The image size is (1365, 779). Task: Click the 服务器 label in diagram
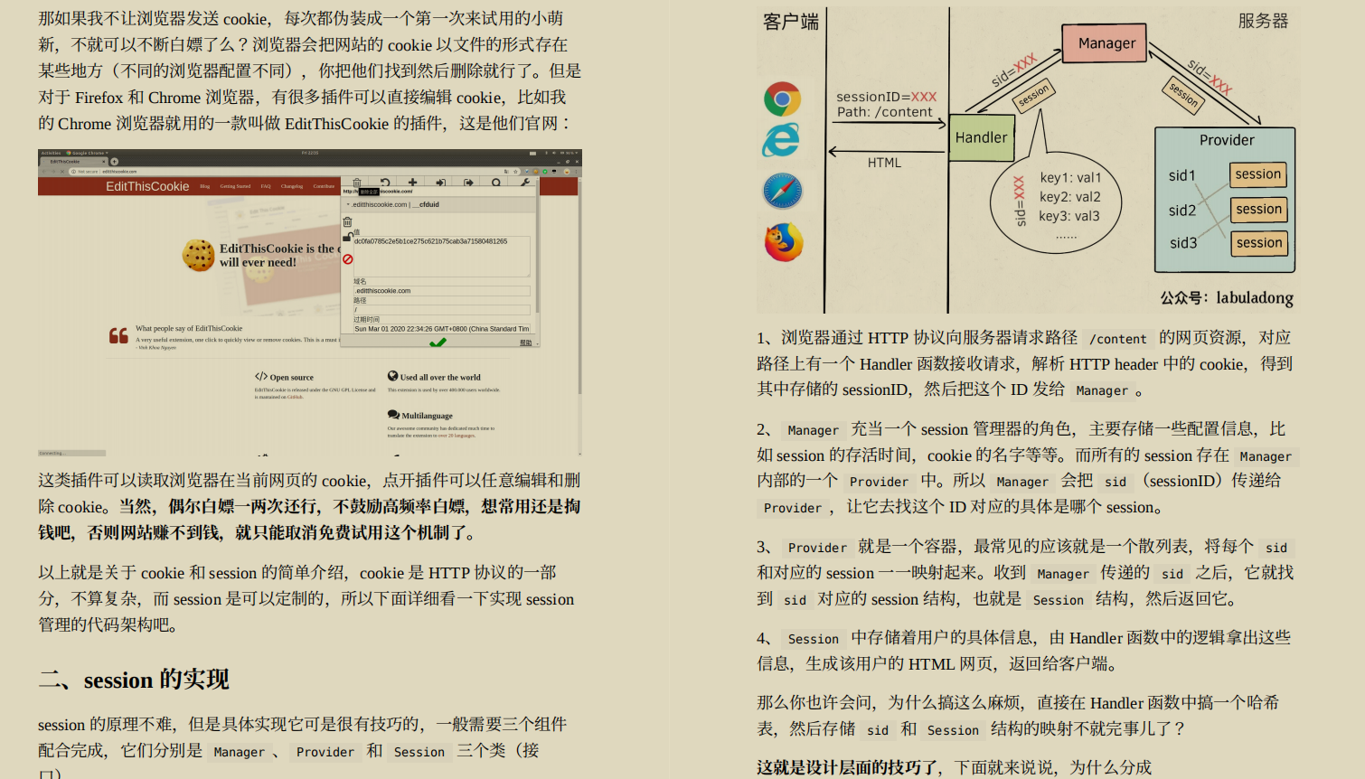click(1263, 20)
